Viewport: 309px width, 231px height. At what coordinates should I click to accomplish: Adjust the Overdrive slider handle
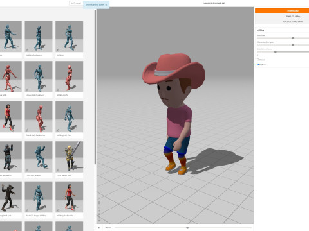[x=293, y=38]
